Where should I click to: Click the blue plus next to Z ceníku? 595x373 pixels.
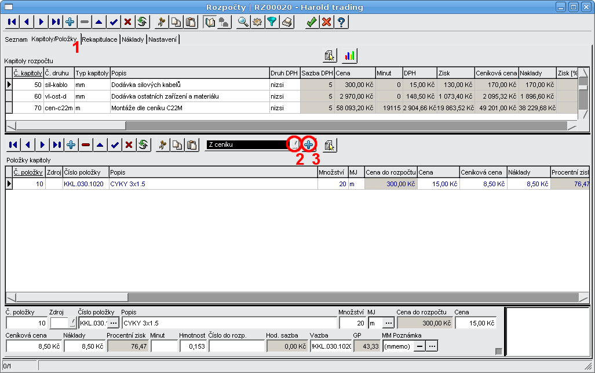tap(309, 144)
